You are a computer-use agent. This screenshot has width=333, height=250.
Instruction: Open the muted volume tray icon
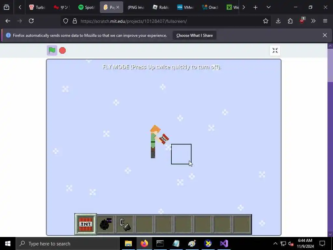pyautogui.click(x=291, y=243)
